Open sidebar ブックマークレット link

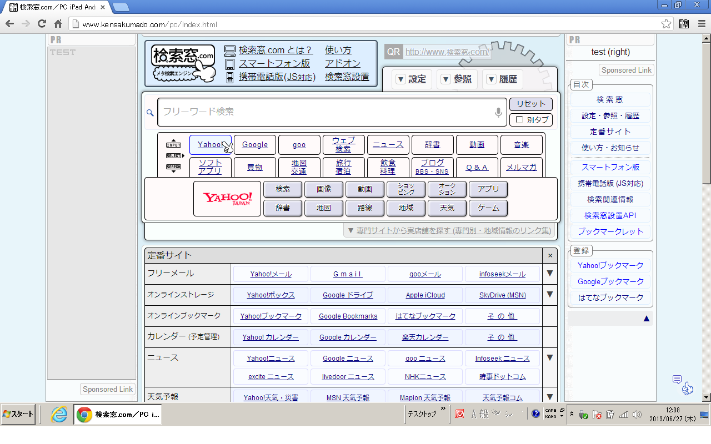(610, 231)
